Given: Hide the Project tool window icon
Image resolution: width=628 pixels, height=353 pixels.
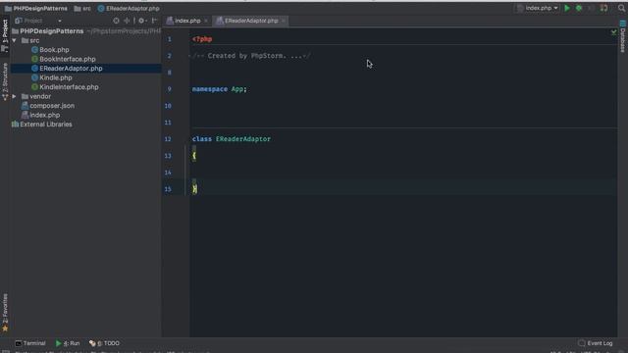Looking at the screenshot, I should (154, 21).
